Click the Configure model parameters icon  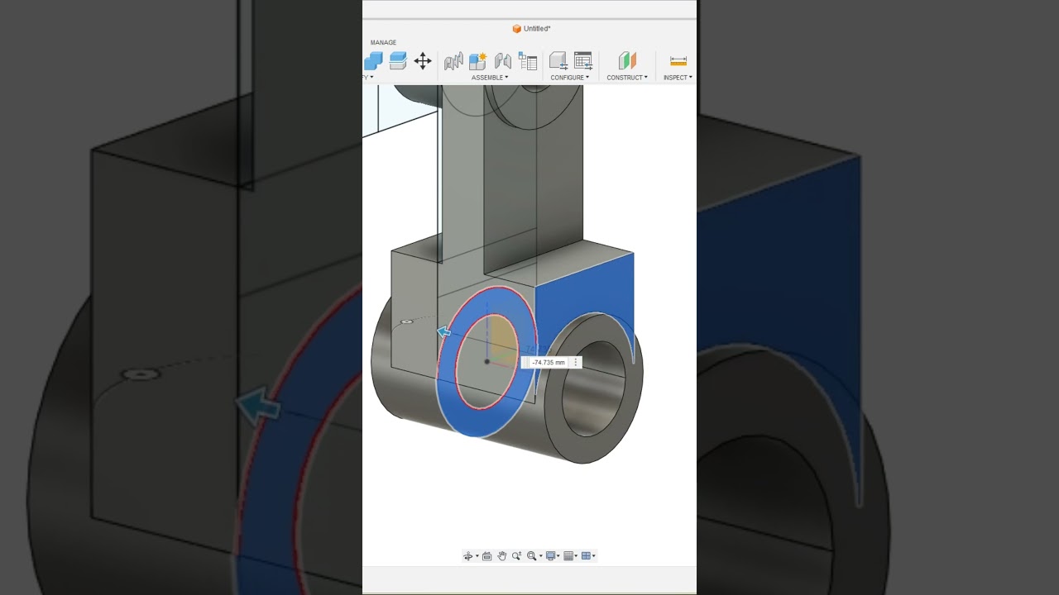558,60
